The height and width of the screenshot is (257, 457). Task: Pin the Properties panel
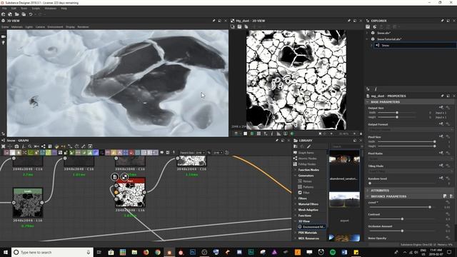pos(442,96)
